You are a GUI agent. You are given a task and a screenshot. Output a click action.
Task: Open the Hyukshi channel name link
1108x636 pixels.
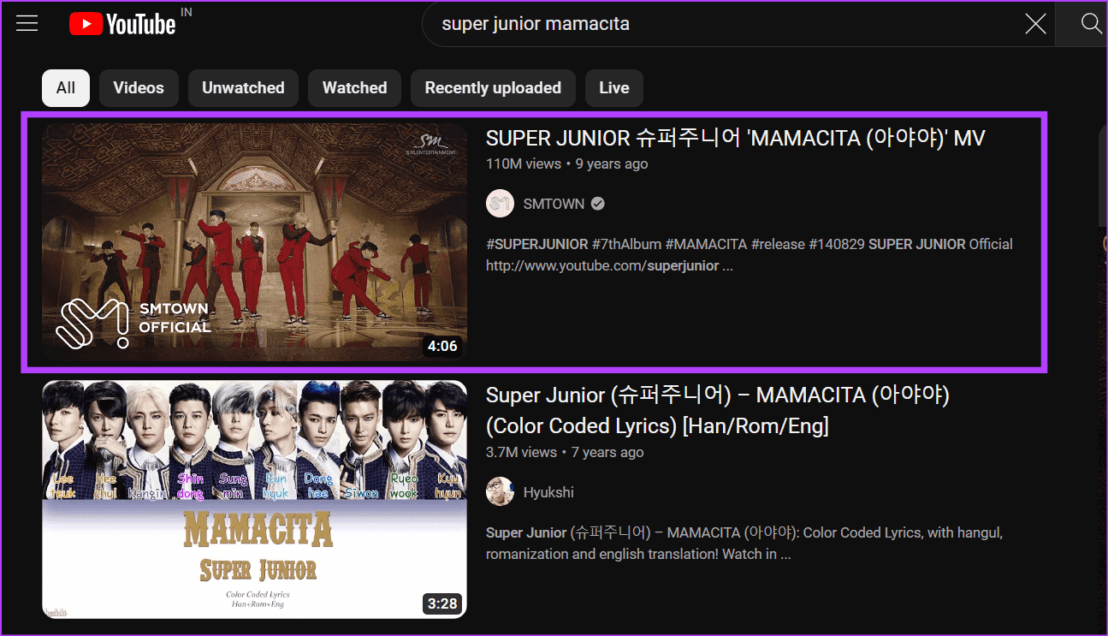pos(548,492)
